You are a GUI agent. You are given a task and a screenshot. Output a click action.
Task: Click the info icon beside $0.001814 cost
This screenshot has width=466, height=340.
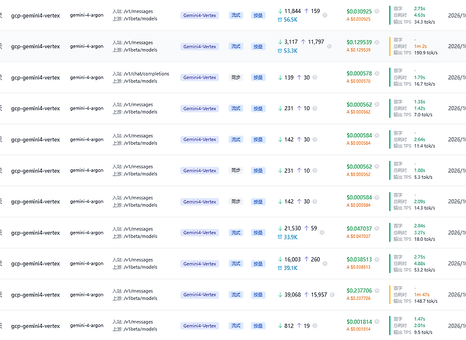[x=377, y=322]
